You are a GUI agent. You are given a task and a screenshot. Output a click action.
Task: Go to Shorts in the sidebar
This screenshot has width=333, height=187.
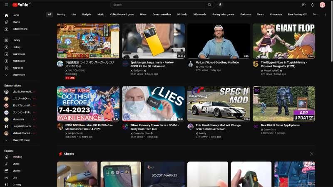click(16, 22)
